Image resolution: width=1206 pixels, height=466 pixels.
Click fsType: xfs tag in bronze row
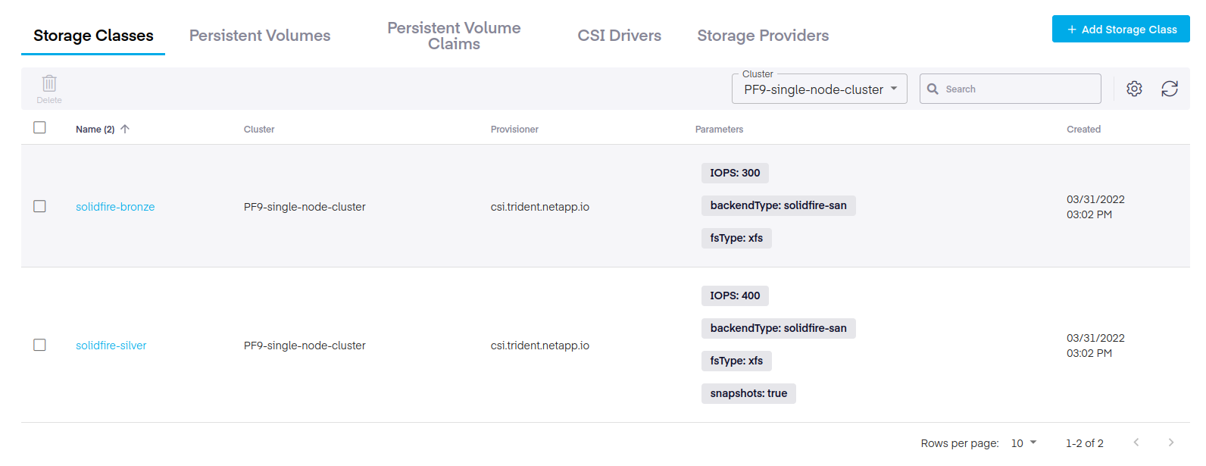click(x=736, y=238)
